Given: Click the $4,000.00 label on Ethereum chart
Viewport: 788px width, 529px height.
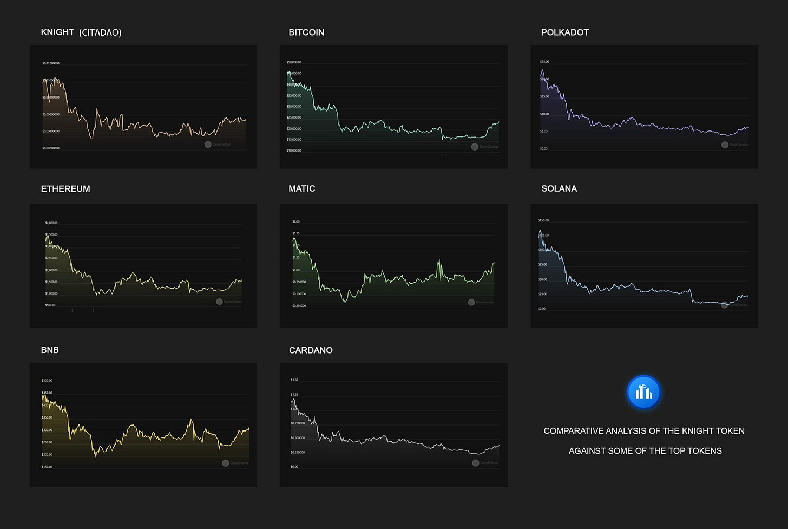Looking at the screenshot, I should [x=51, y=223].
